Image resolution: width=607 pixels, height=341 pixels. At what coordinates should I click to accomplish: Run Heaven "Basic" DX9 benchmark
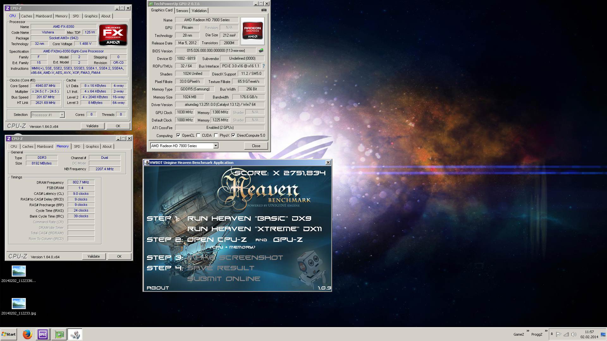point(249,218)
